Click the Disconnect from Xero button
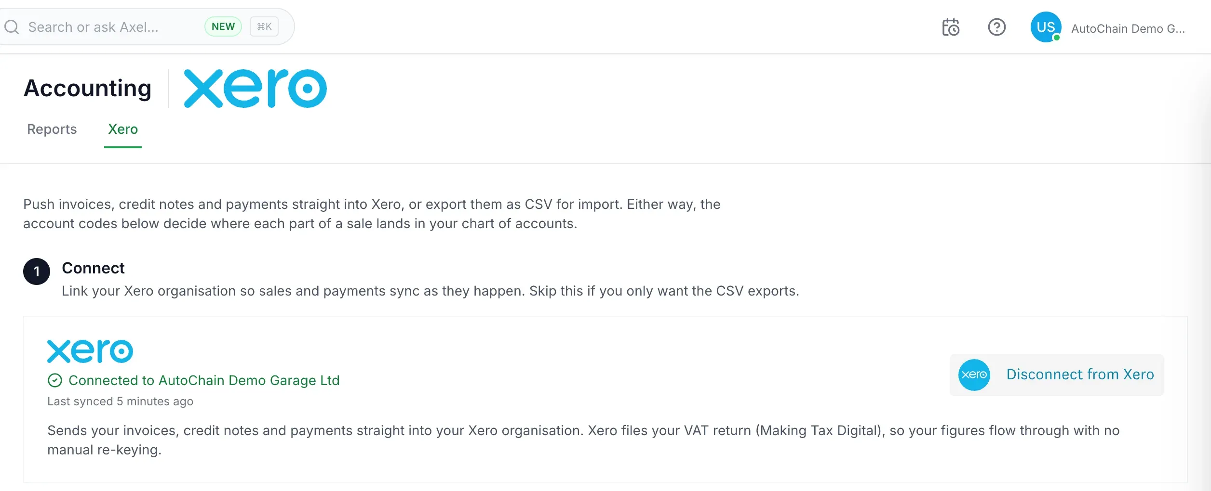This screenshot has width=1211, height=491. (1057, 375)
